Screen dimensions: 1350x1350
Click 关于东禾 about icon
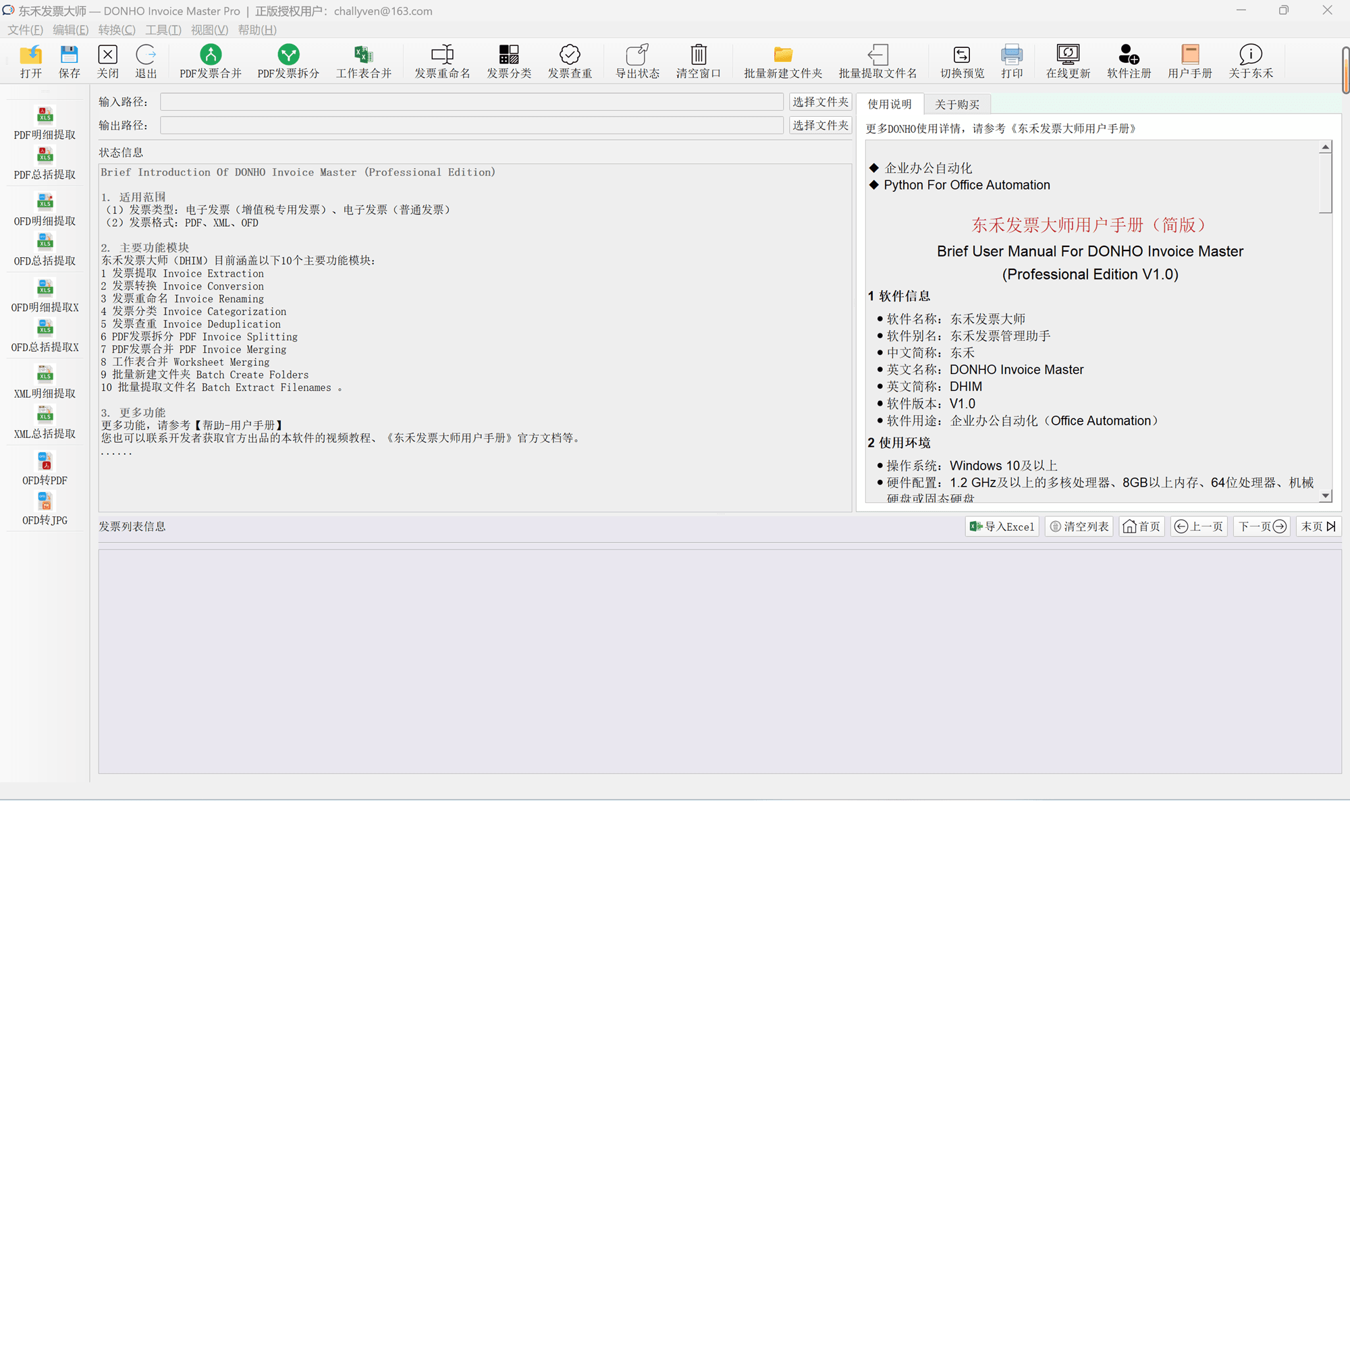1251,61
